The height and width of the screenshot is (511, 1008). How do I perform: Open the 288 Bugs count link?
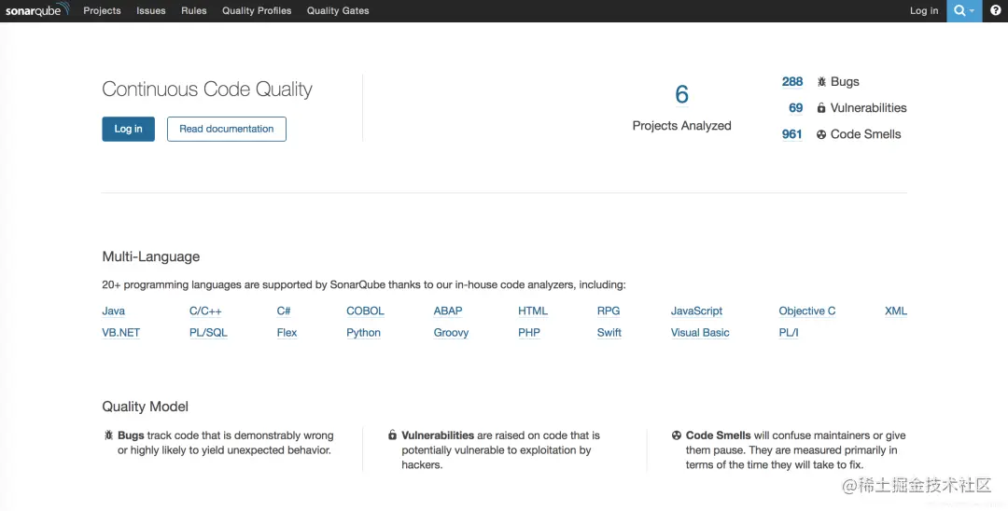(792, 82)
